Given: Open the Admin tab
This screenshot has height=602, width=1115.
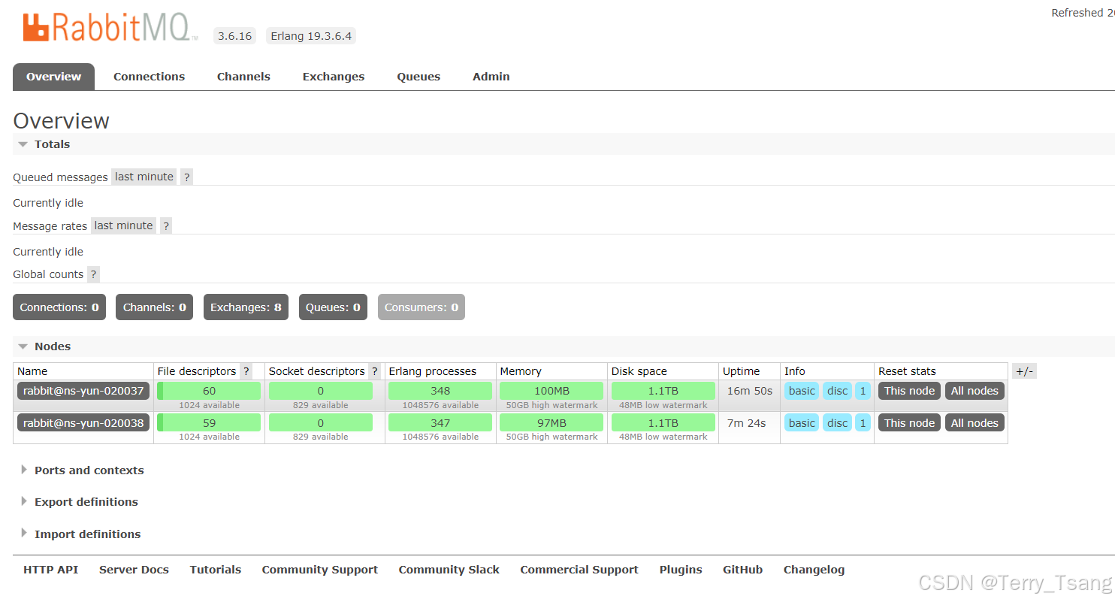Looking at the screenshot, I should [x=491, y=77].
